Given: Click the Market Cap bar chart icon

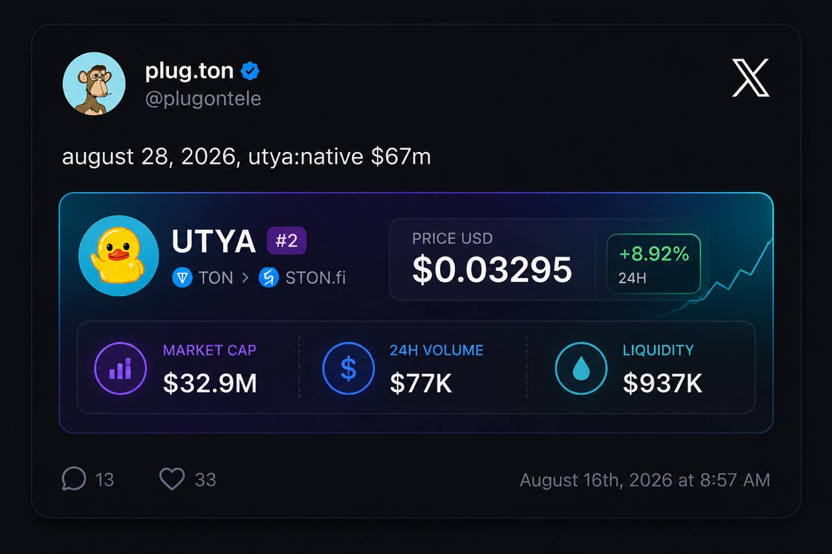Looking at the screenshot, I should coord(120,368).
